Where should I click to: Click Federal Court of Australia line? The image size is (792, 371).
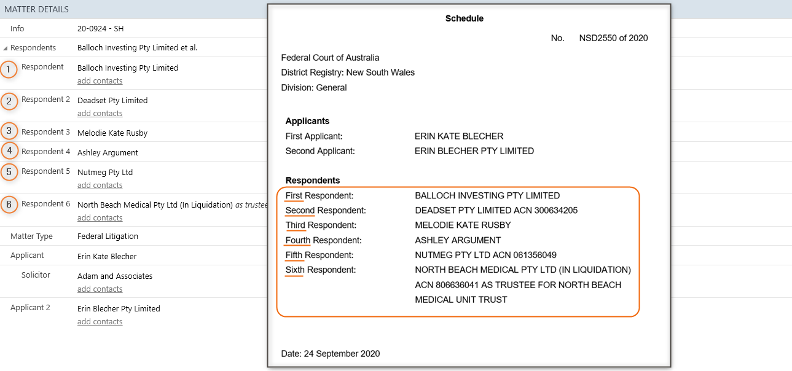[330, 58]
